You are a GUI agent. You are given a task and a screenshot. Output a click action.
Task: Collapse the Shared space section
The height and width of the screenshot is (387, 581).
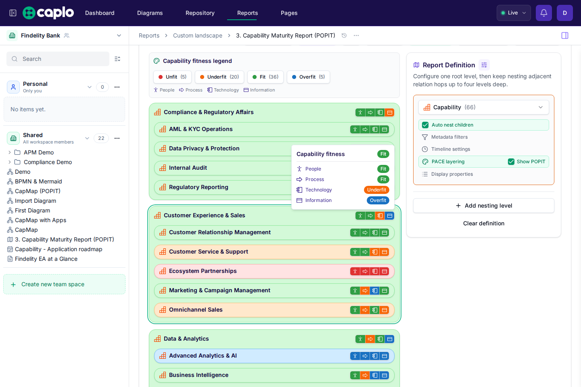click(87, 138)
